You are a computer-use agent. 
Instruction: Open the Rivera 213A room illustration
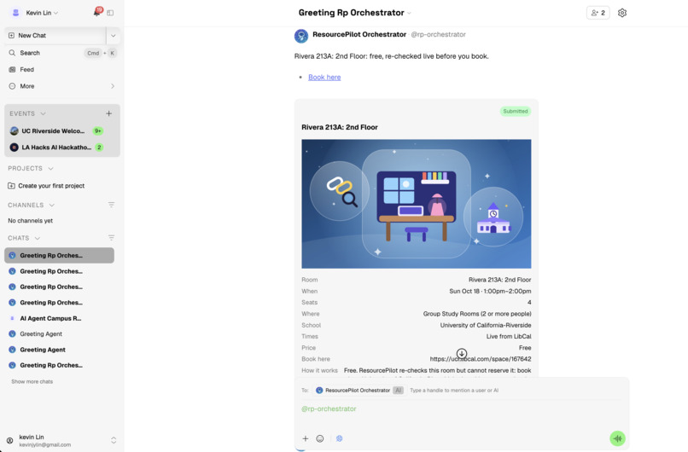click(x=416, y=204)
